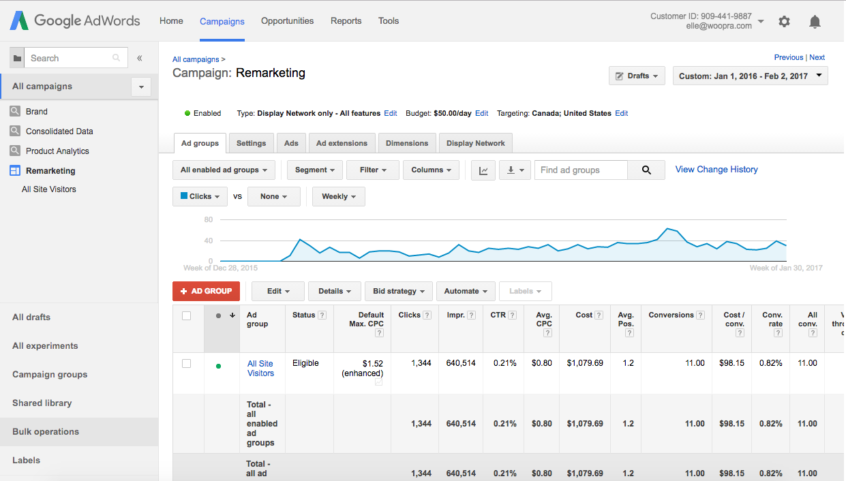Open the customer account dropdown arrow
This screenshot has height=481, width=846.
tap(761, 21)
